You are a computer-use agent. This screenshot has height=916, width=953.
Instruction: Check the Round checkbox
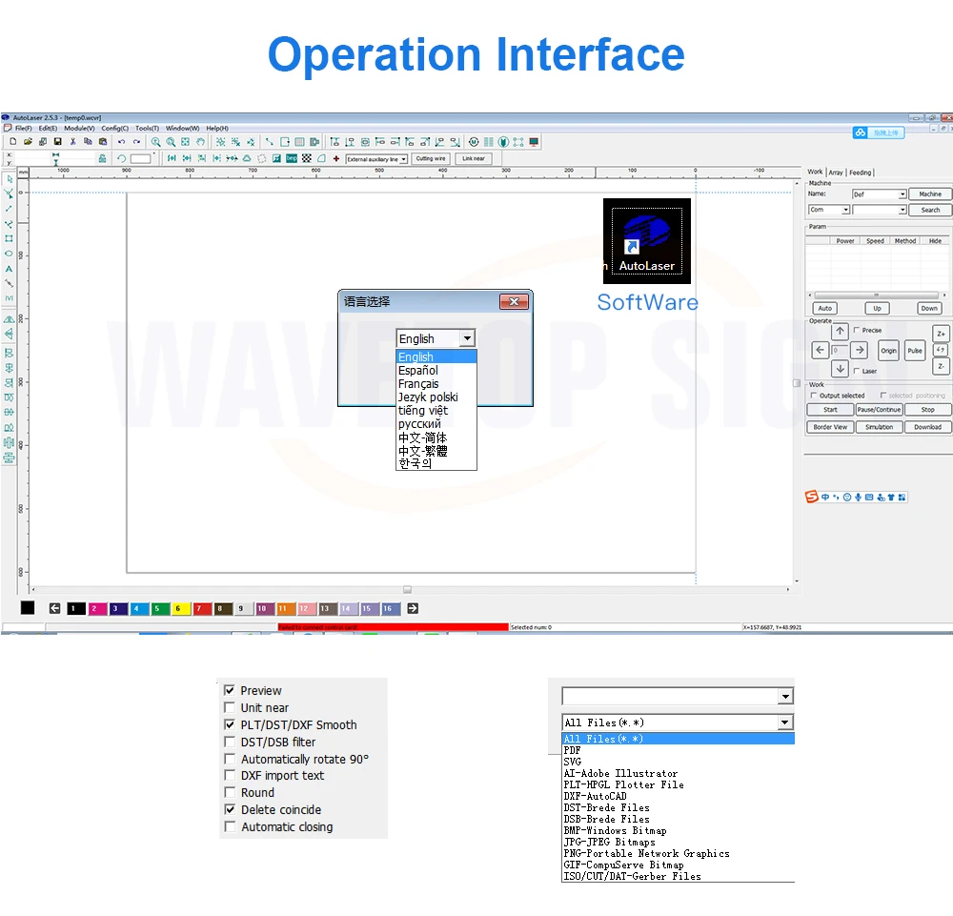tap(230, 792)
